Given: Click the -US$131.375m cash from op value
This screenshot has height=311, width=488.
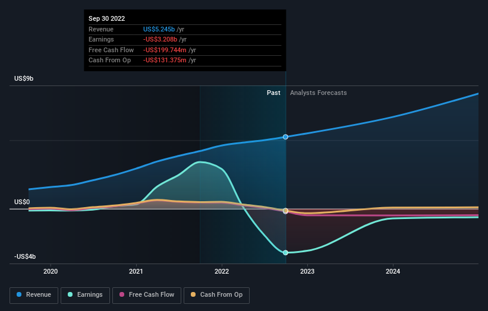Looking at the screenshot, I should (x=165, y=61).
